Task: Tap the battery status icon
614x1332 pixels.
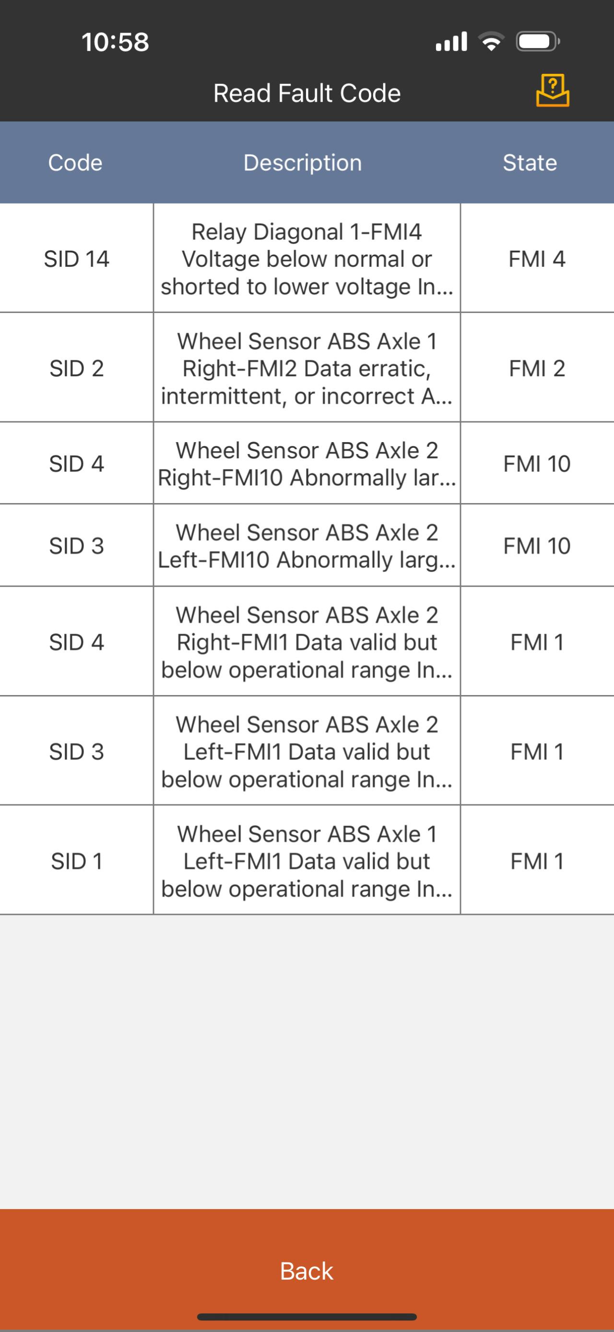Action: (x=537, y=41)
